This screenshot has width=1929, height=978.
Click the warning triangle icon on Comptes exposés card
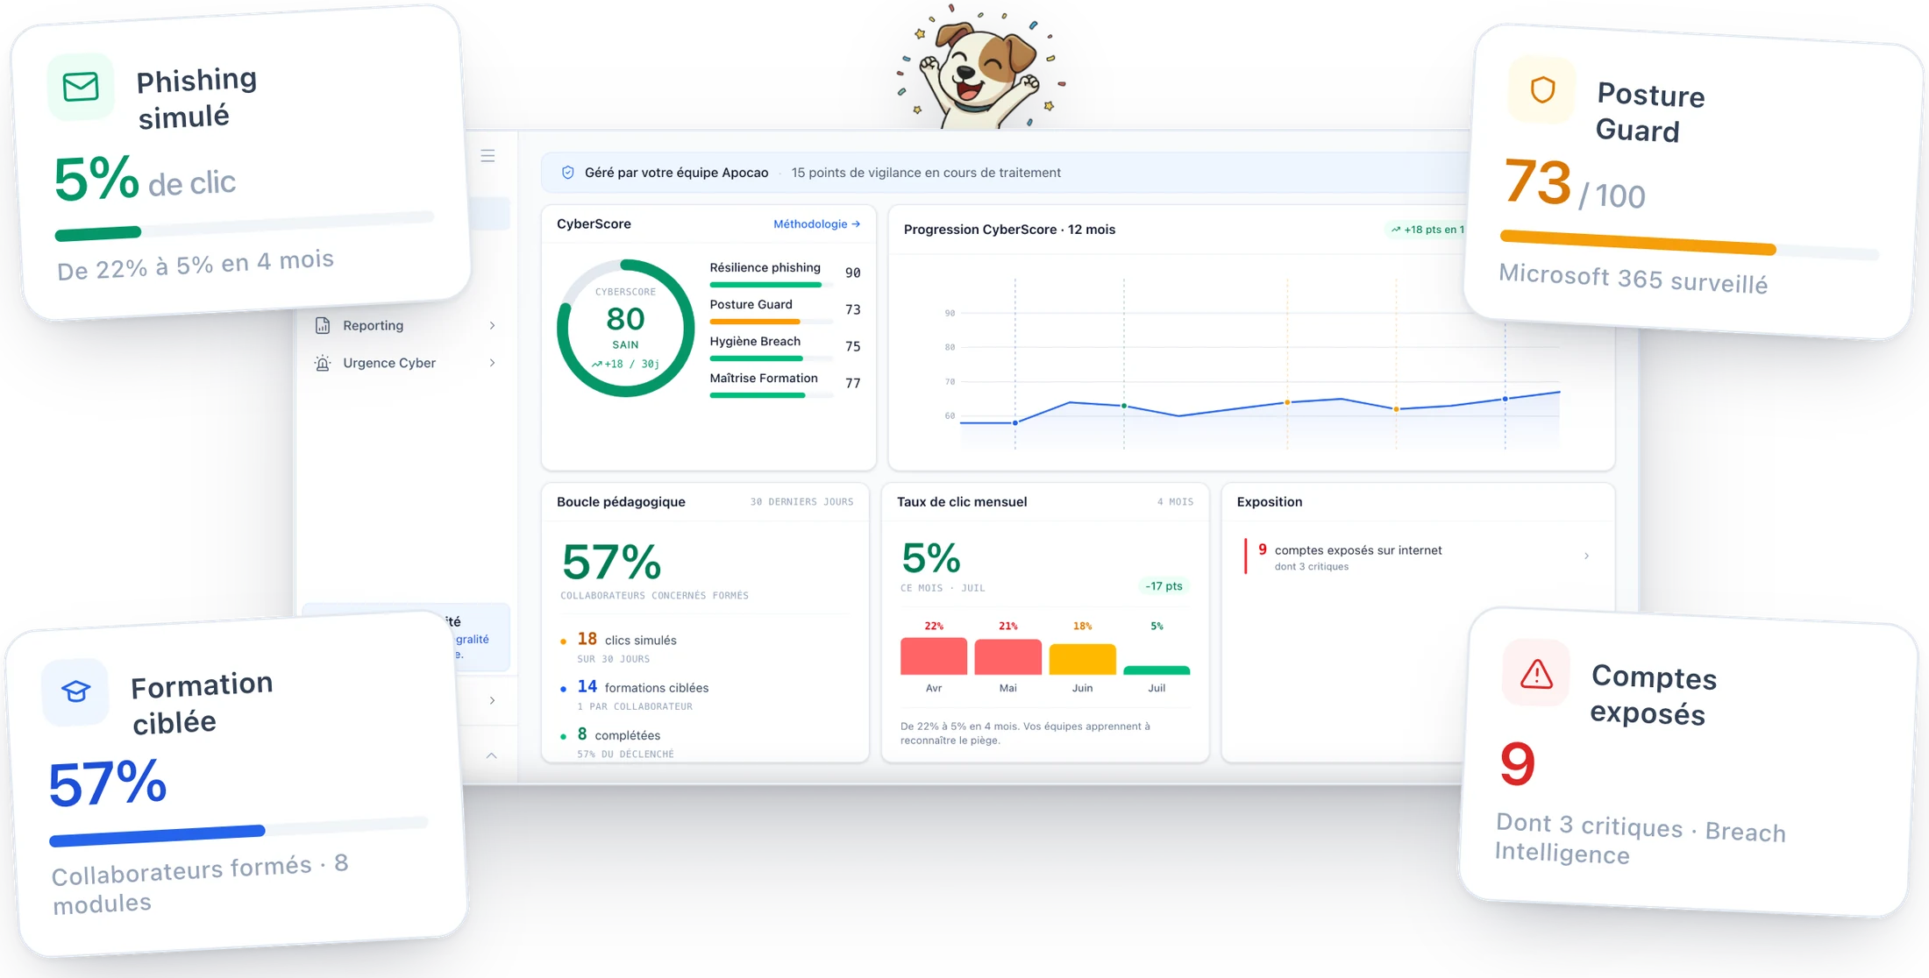tap(1536, 674)
